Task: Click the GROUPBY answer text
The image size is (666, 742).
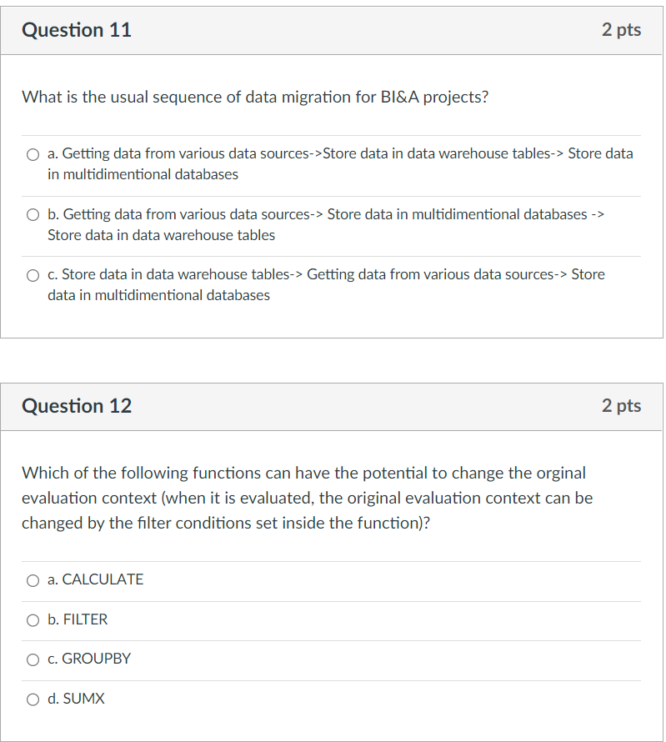Action: click(90, 659)
